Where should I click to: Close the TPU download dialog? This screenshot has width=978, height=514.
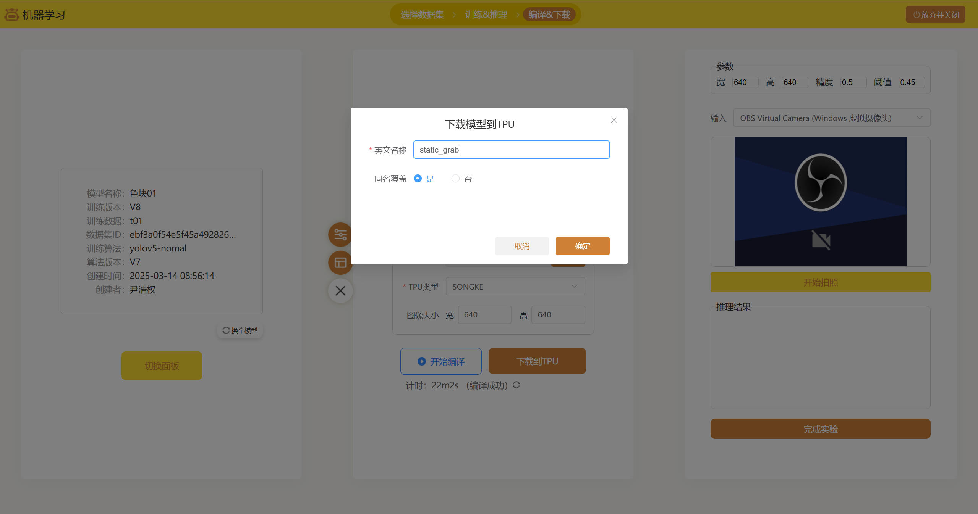point(614,120)
